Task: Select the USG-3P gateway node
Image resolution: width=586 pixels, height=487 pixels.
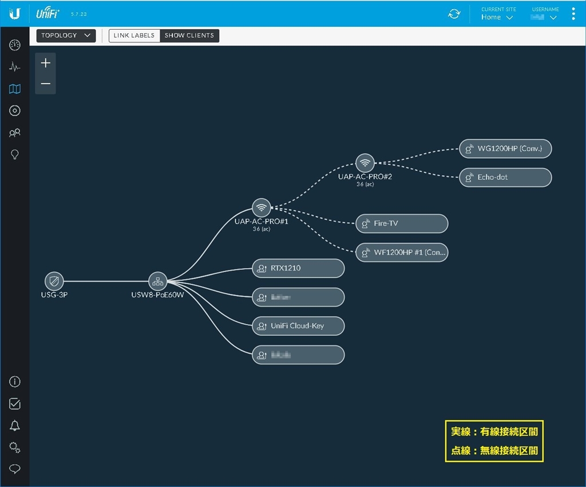Action: point(54,281)
